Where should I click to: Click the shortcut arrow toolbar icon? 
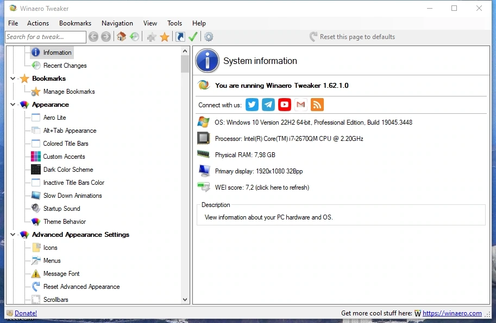tap(180, 37)
